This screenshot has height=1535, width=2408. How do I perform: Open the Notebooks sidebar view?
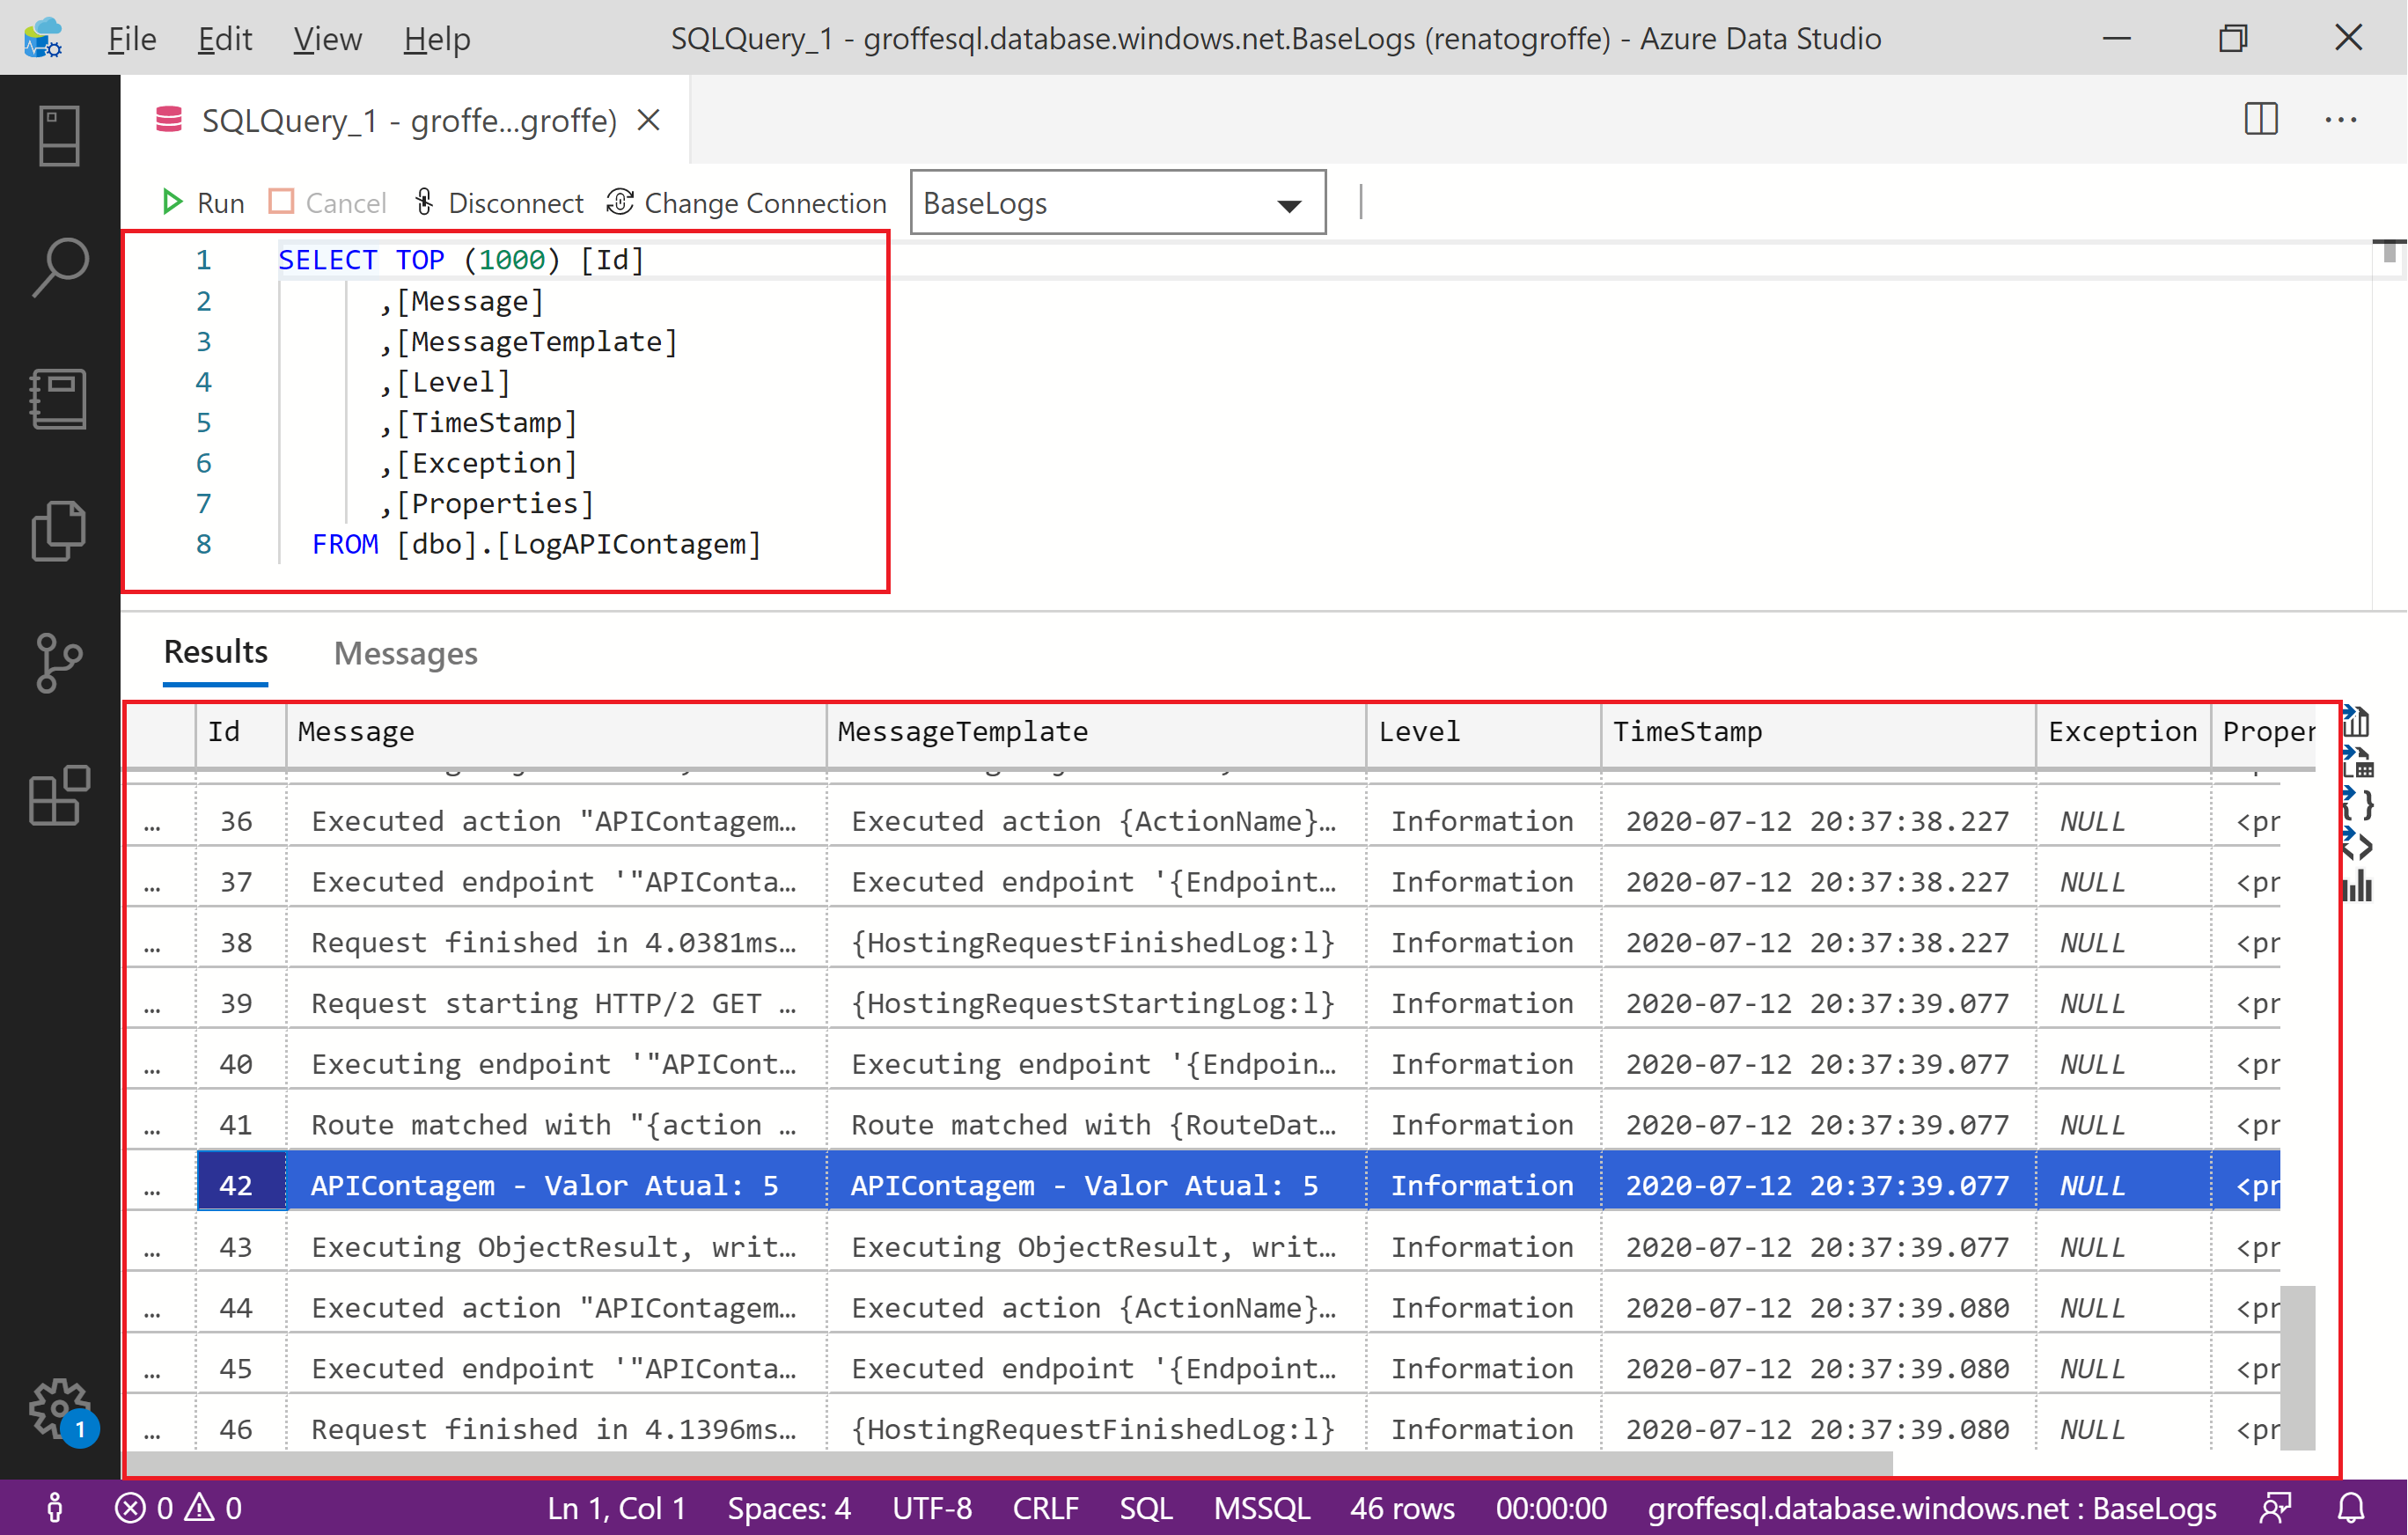(x=59, y=399)
